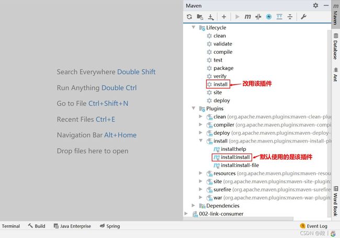The image size is (340, 238).
Task: Click the Run Maven Build play icon
Action: (x=237, y=17)
